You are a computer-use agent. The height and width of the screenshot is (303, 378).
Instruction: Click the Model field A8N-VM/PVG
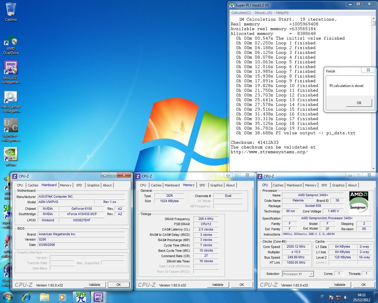point(66,202)
